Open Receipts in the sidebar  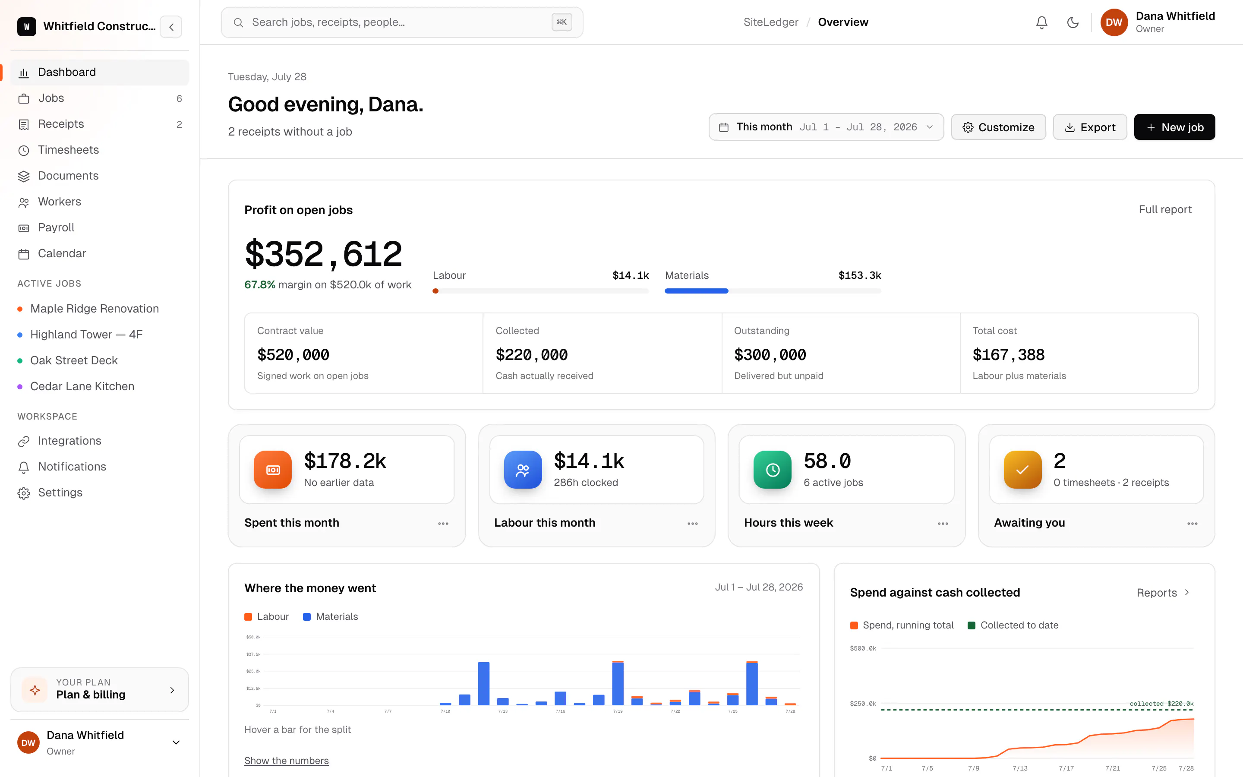(x=100, y=124)
